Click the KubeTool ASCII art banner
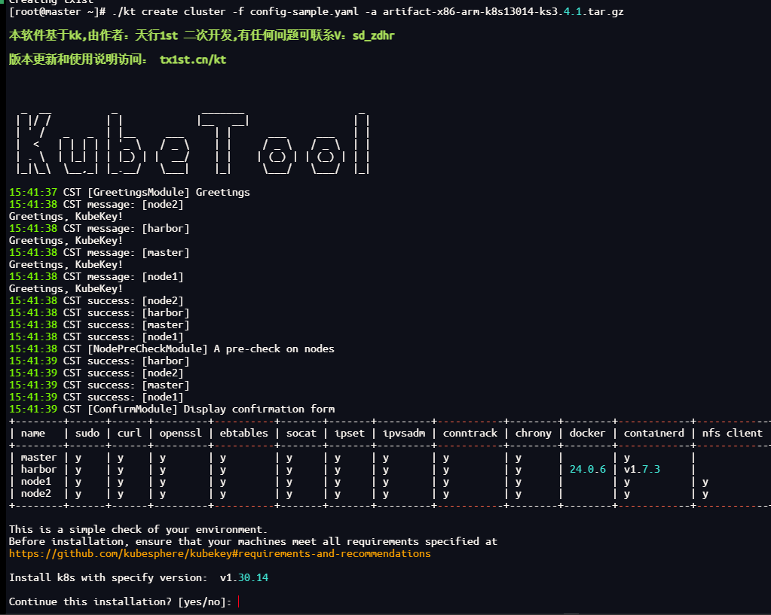 pyautogui.click(x=193, y=142)
